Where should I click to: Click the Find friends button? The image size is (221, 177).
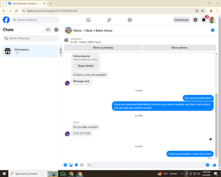tap(182, 20)
